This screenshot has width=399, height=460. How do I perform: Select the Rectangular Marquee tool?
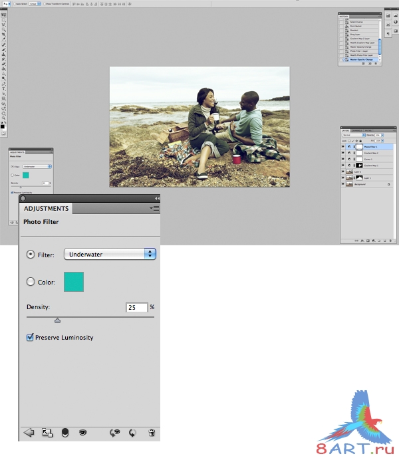pyautogui.click(x=3, y=20)
